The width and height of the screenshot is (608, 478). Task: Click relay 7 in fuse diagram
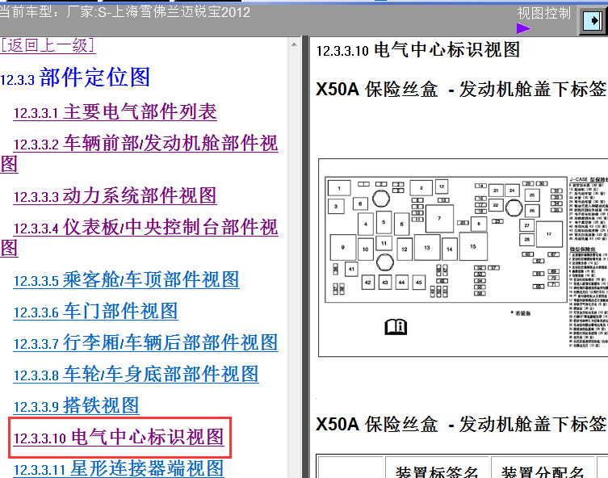point(439,219)
